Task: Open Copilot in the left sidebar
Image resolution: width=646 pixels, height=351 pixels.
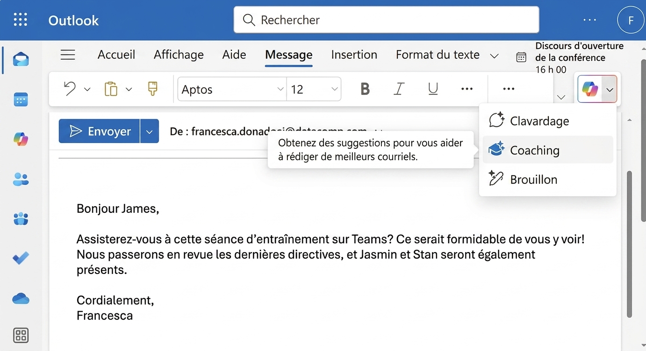Action: [21, 139]
